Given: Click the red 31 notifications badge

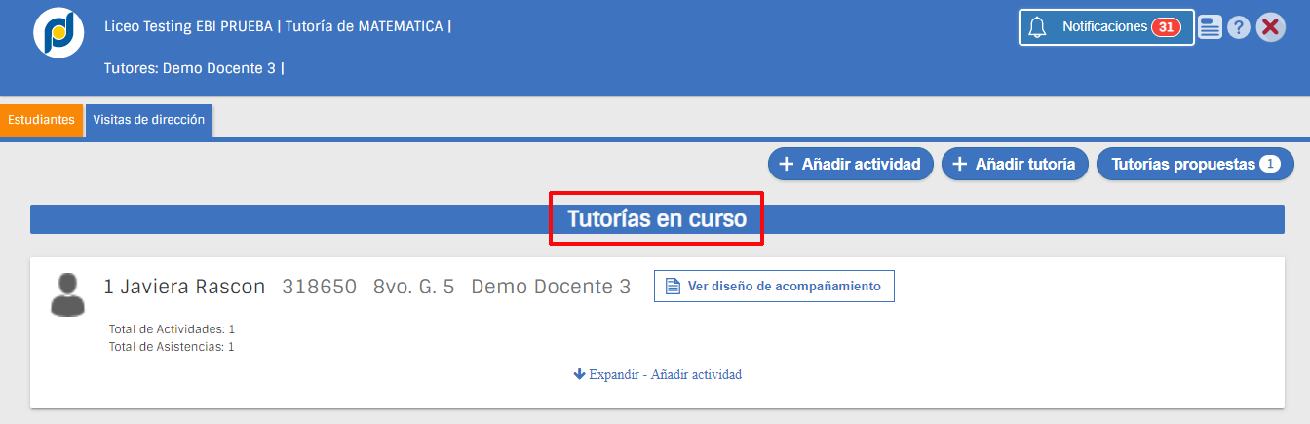Looking at the screenshot, I should 1165,27.
